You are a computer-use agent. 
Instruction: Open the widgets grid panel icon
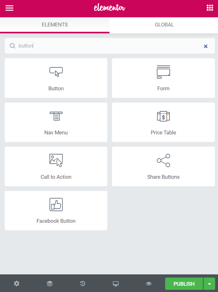pyautogui.click(x=210, y=8)
